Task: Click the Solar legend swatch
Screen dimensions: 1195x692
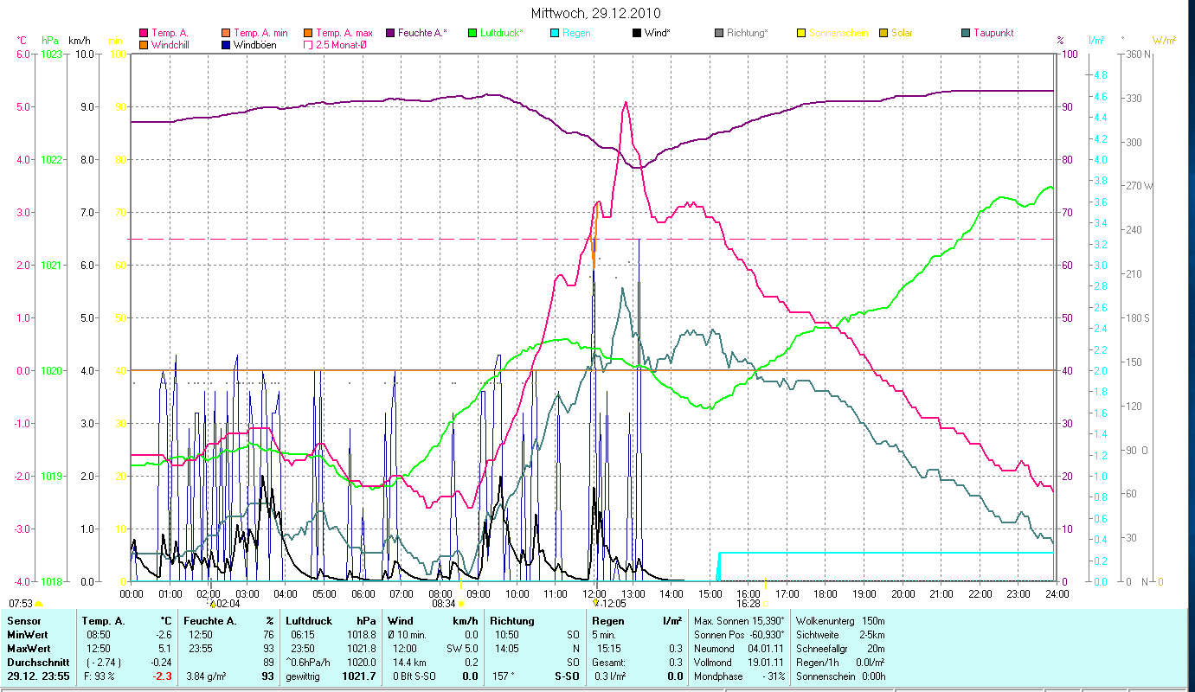Action: [883, 33]
